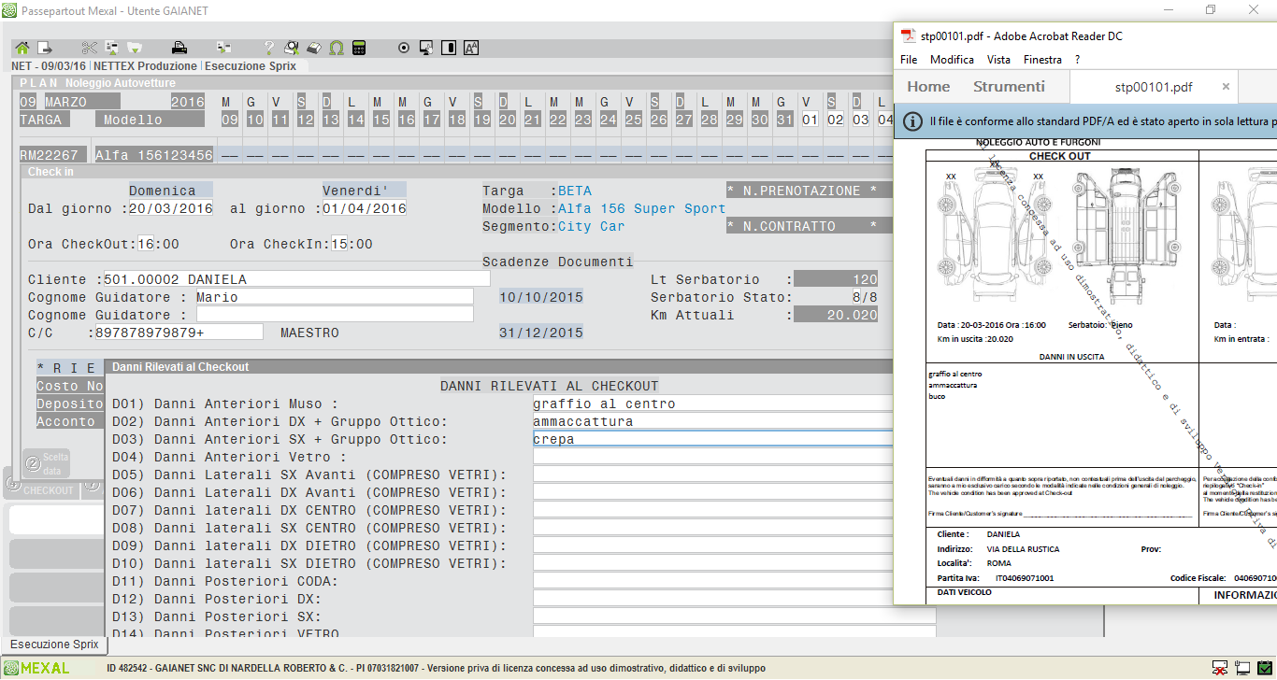Click the Modello value Alfa 156 Super Sport
This screenshot has width=1277, height=680.
tap(642, 208)
